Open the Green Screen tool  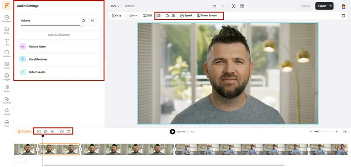point(207,16)
